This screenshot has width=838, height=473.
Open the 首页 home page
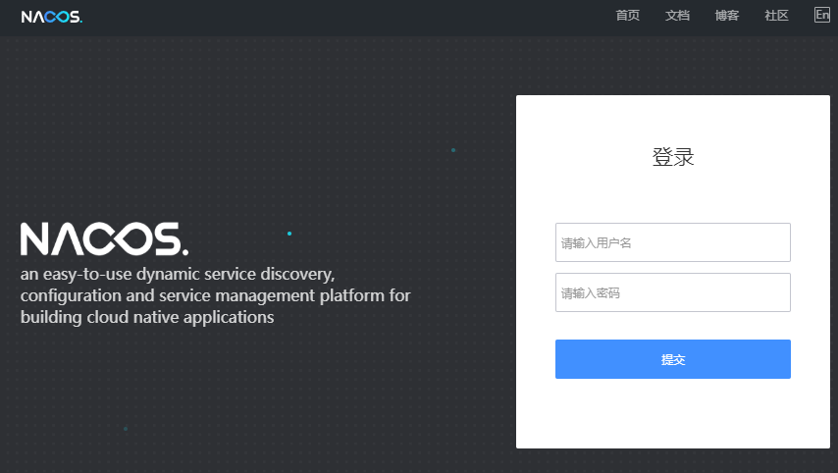point(627,16)
